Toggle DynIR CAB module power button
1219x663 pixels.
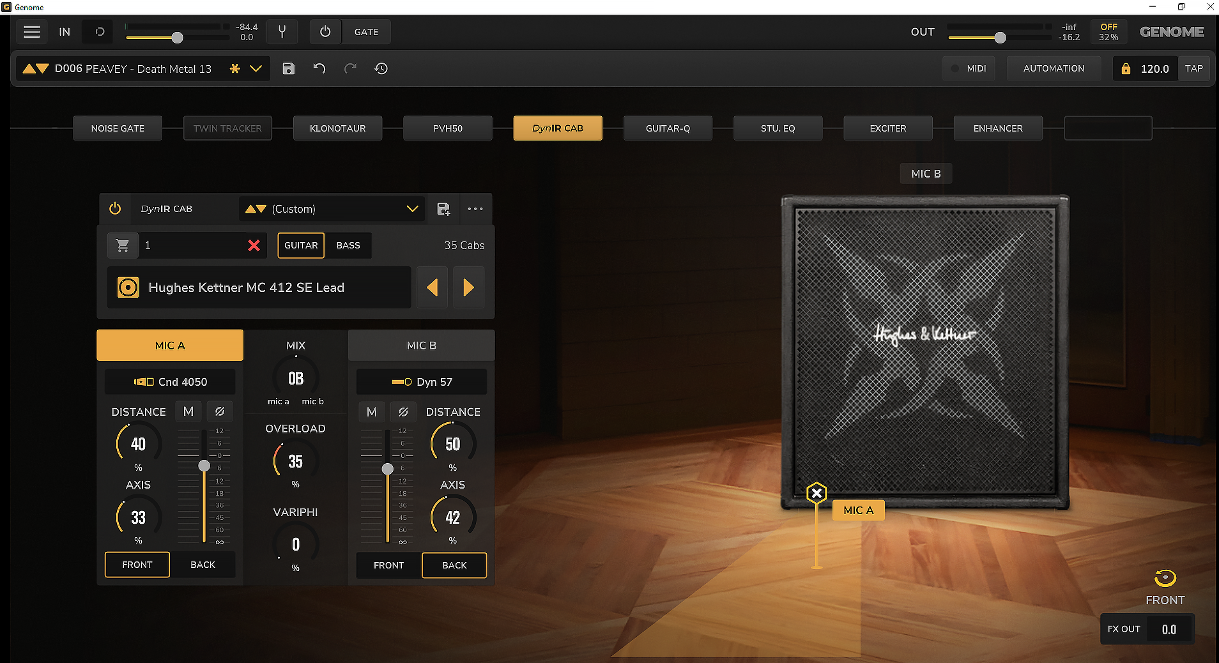pyautogui.click(x=115, y=209)
